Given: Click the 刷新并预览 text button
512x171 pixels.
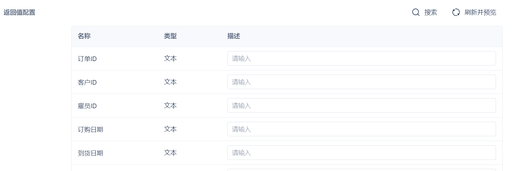Looking at the screenshot, I should tap(480, 12).
